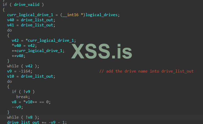The height and width of the screenshot is (124, 203).
Task: Click the 'add the drive name' comment
Action: tap(146, 71)
